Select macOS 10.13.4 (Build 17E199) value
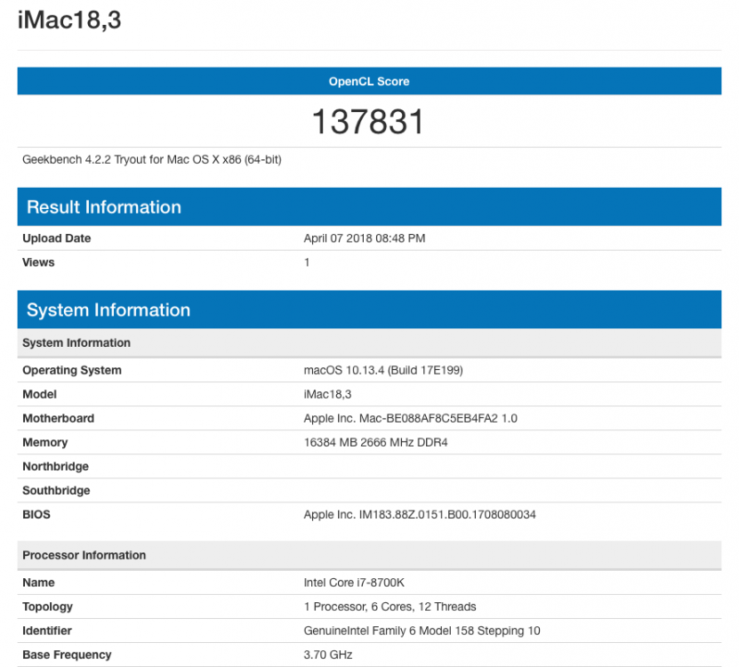The image size is (739, 667). [x=383, y=370]
